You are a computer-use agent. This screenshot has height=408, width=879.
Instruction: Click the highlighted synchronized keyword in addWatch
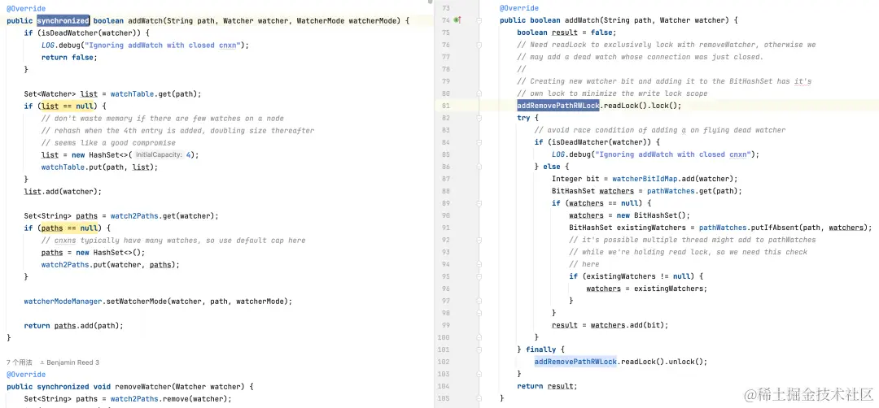pos(63,20)
